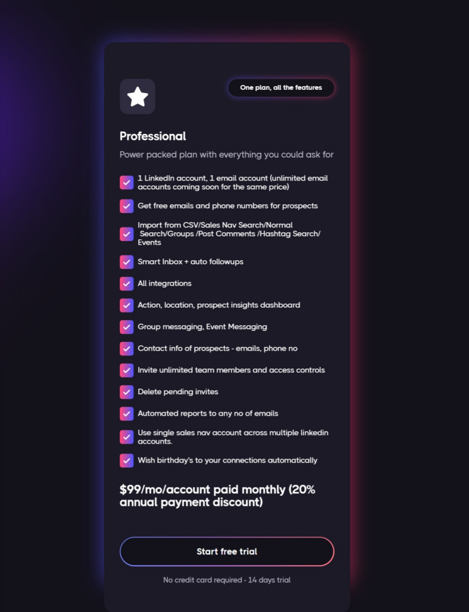Click the 'Professional' plan heading

coord(152,136)
